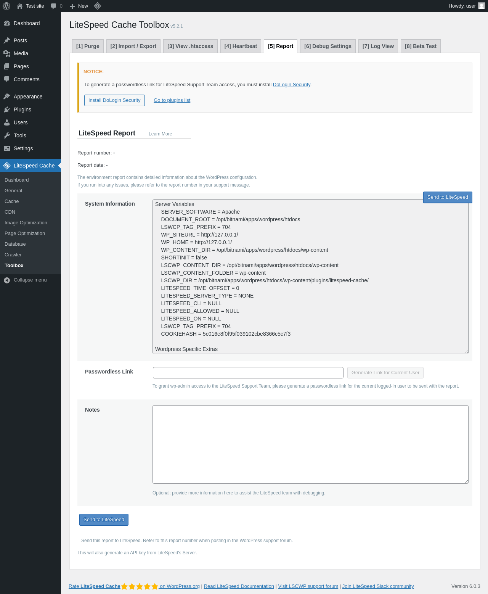Click the plus icon for New content
488x594 pixels.
point(72,6)
